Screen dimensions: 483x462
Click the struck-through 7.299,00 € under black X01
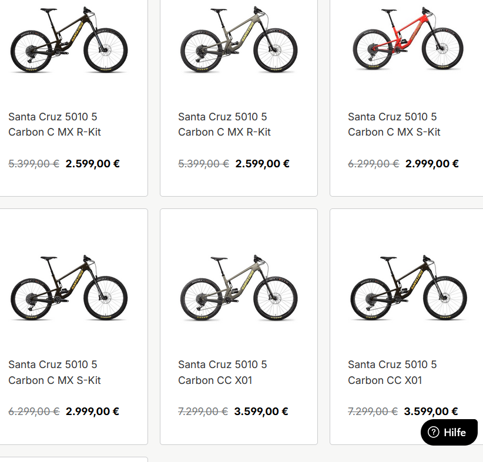tap(373, 412)
